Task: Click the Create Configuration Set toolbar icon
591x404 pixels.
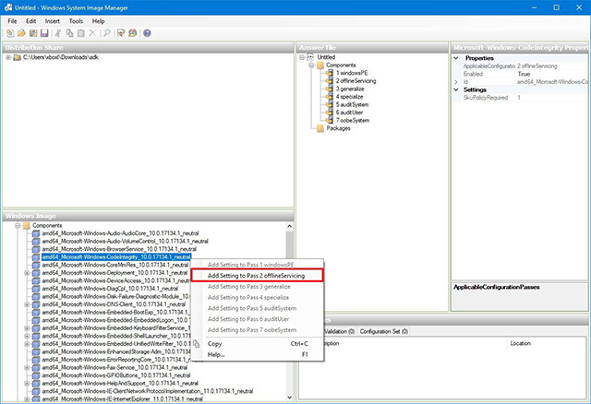Action: coord(132,33)
